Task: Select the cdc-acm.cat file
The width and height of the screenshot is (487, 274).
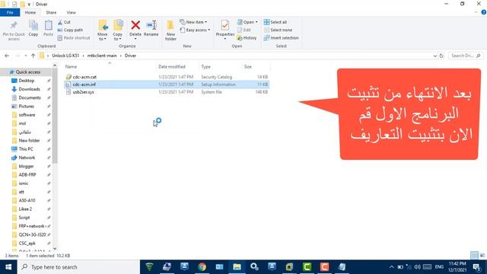Action: pos(167,77)
